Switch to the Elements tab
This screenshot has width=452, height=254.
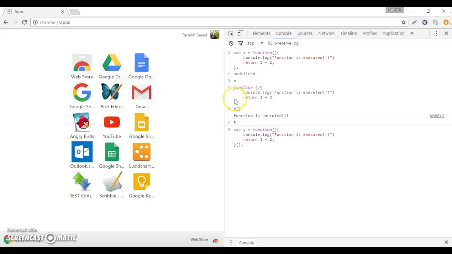261,33
